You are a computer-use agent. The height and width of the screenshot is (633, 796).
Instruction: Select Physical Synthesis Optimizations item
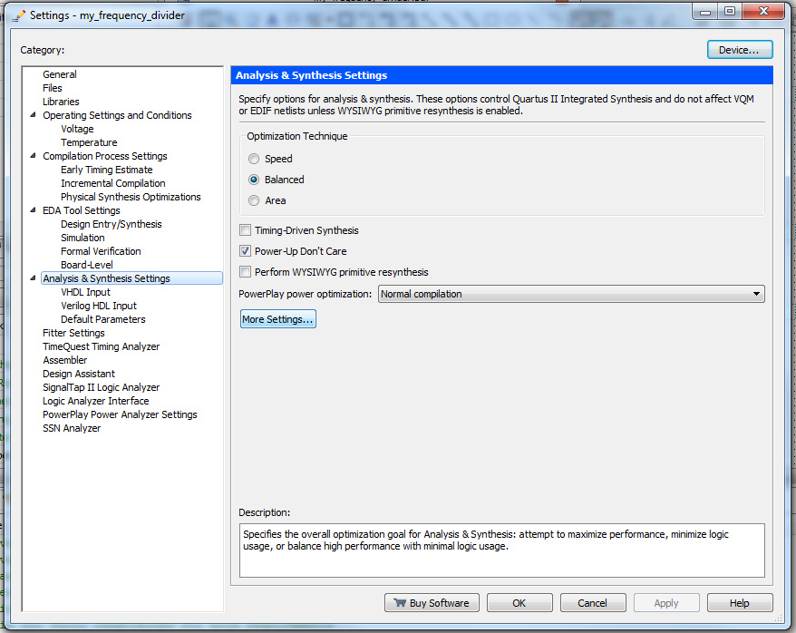131,197
